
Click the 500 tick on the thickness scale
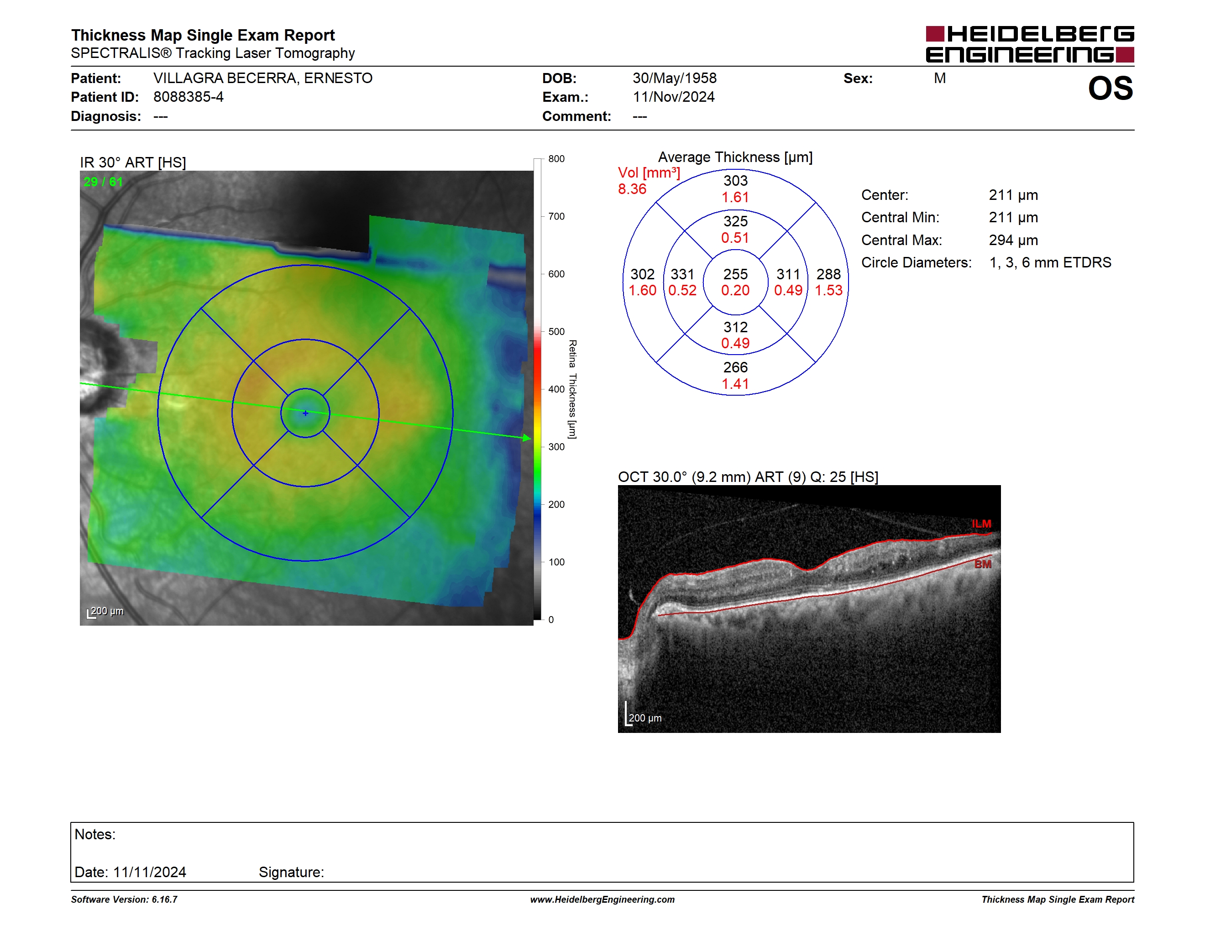[556, 332]
